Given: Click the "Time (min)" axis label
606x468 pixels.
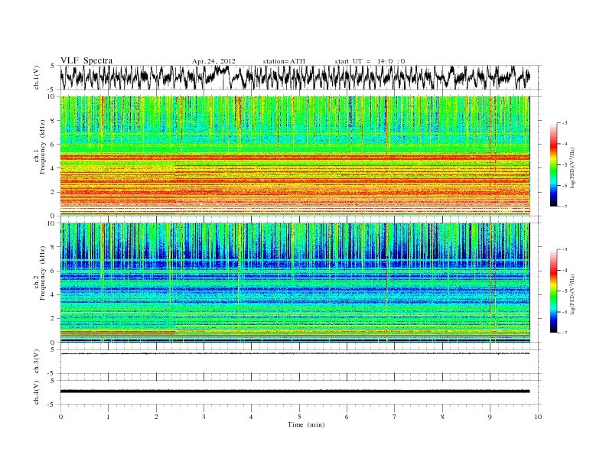Looking at the screenshot, I should pos(306,424).
